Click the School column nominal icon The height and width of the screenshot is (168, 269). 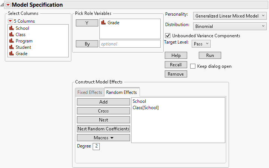[12, 28]
